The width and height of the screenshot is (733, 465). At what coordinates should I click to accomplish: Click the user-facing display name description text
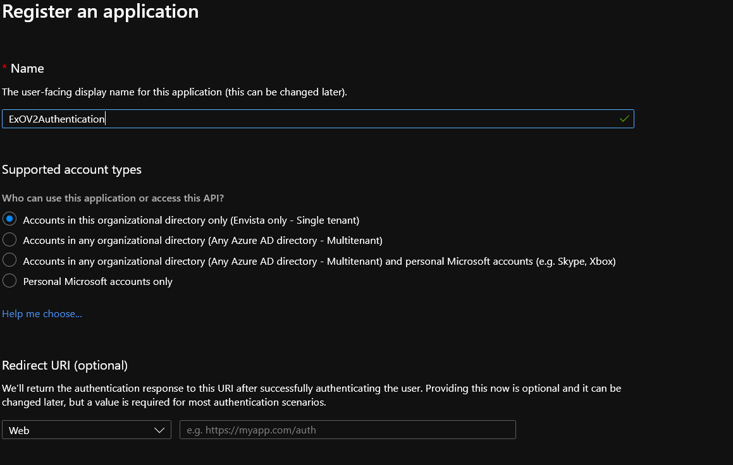tap(175, 92)
